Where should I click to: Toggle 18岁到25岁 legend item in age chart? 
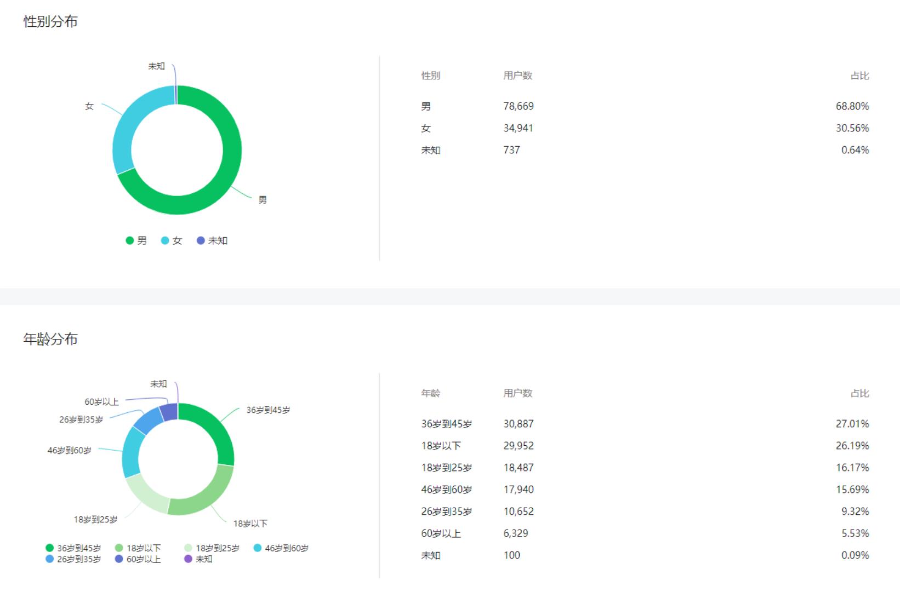[212, 548]
